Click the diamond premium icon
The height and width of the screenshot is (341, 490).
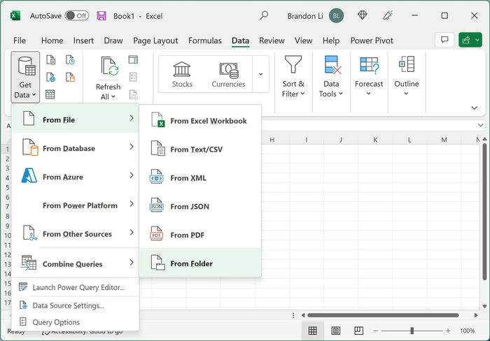tap(362, 15)
